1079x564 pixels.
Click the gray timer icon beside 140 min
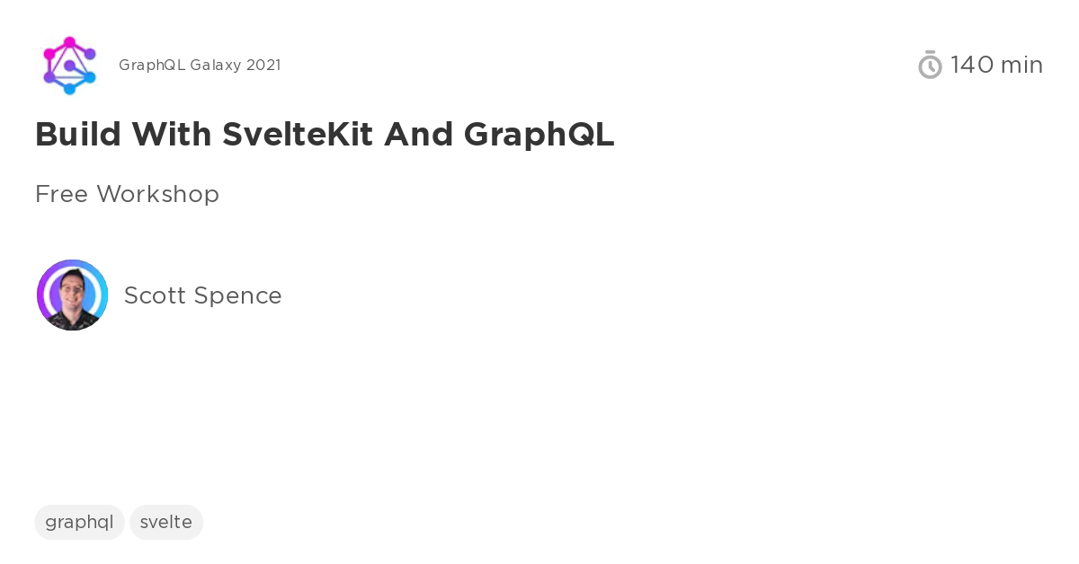tap(930, 65)
